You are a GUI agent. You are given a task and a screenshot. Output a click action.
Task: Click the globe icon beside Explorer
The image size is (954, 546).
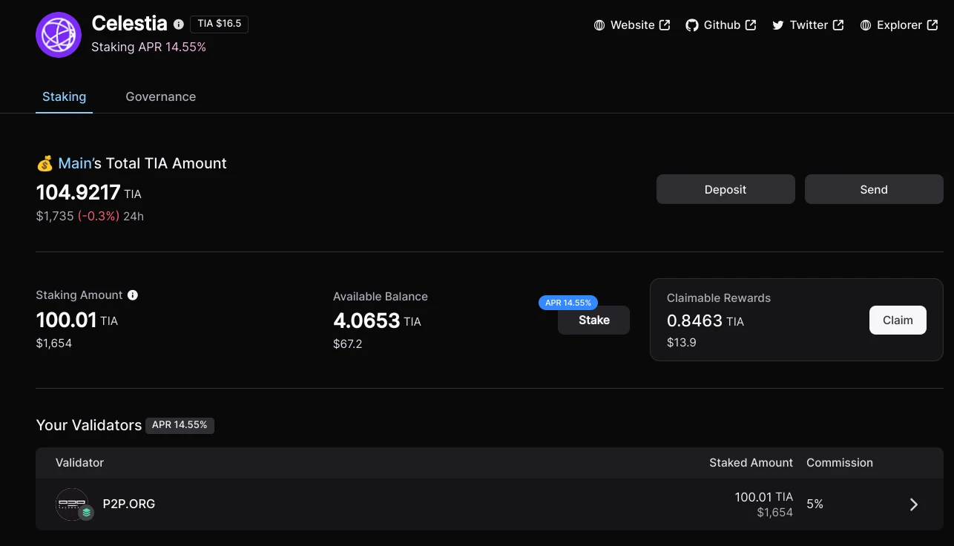pyautogui.click(x=866, y=25)
